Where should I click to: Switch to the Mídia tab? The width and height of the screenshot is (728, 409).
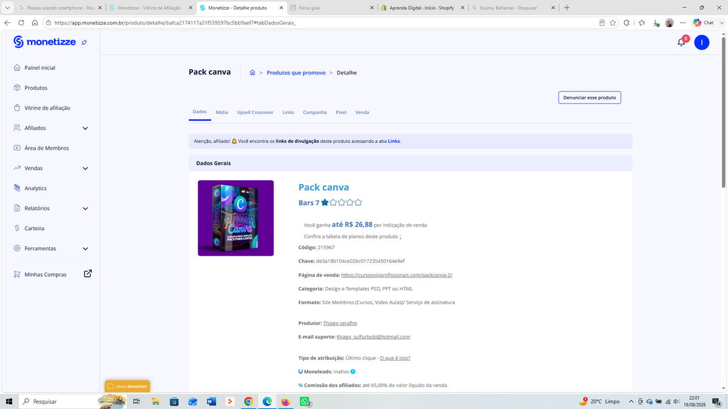click(x=222, y=112)
